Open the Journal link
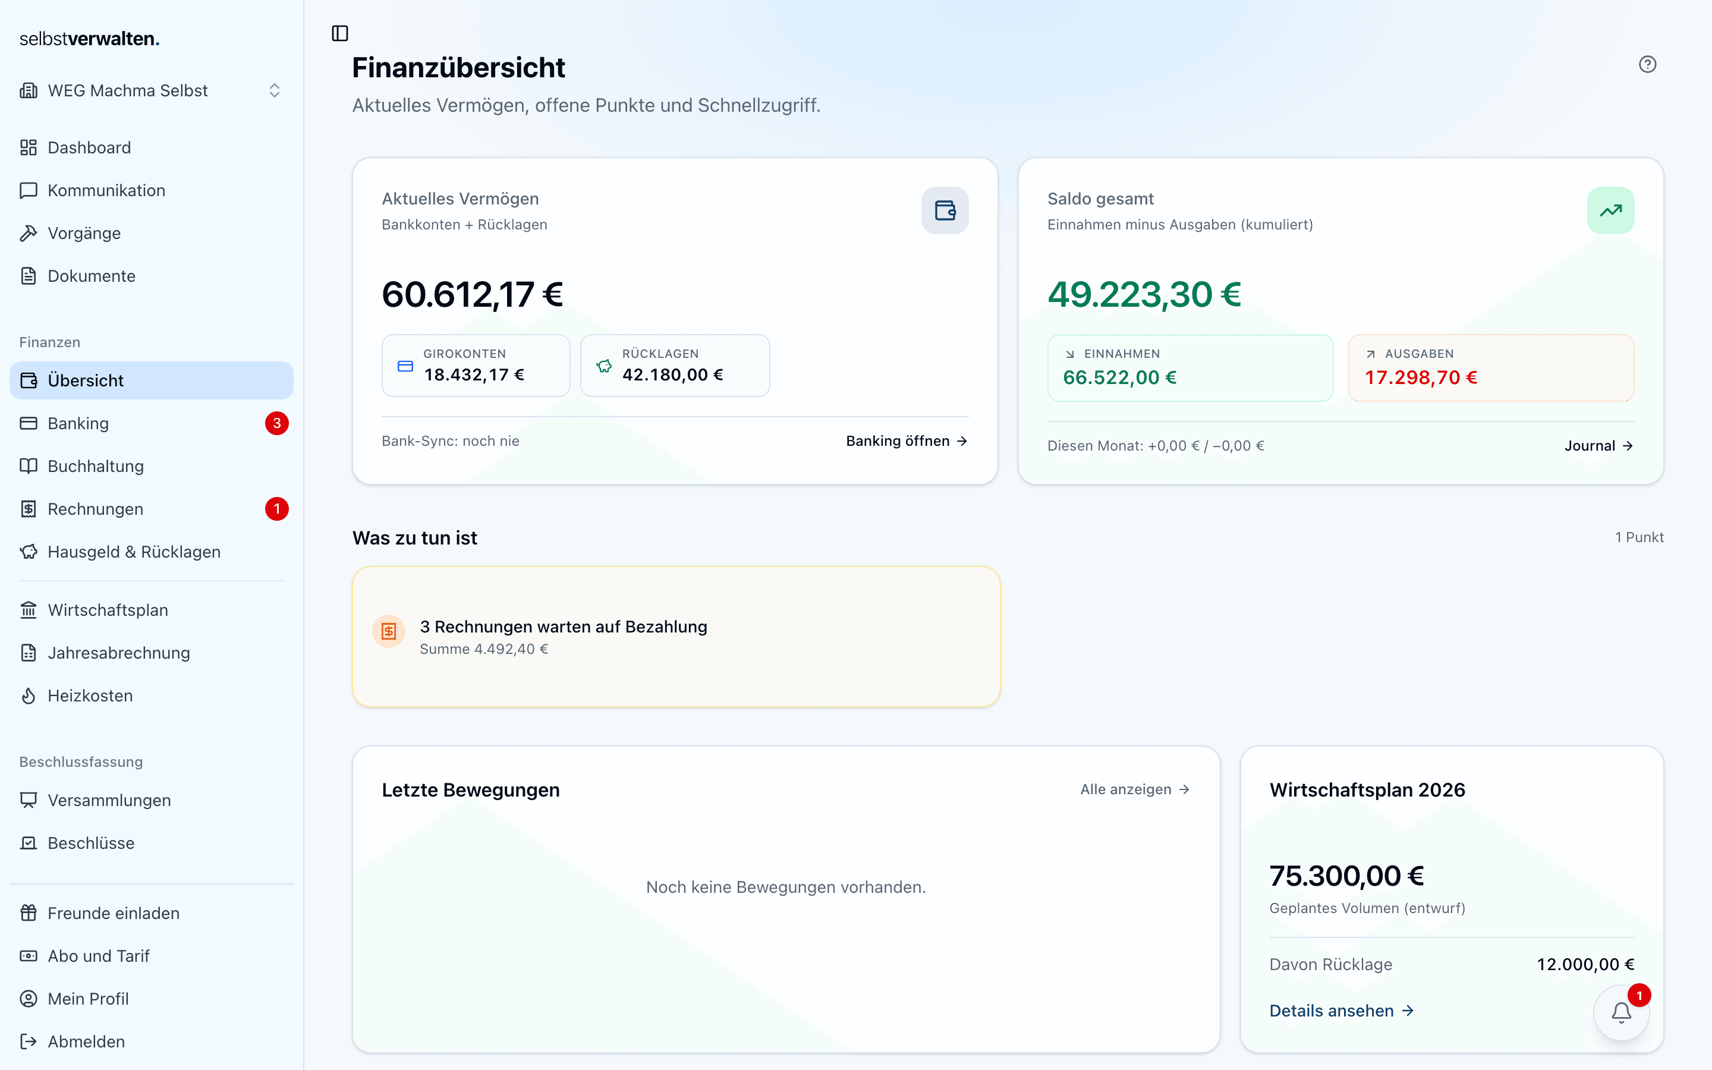Viewport: 1712px width, 1070px height. [x=1599, y=446]
